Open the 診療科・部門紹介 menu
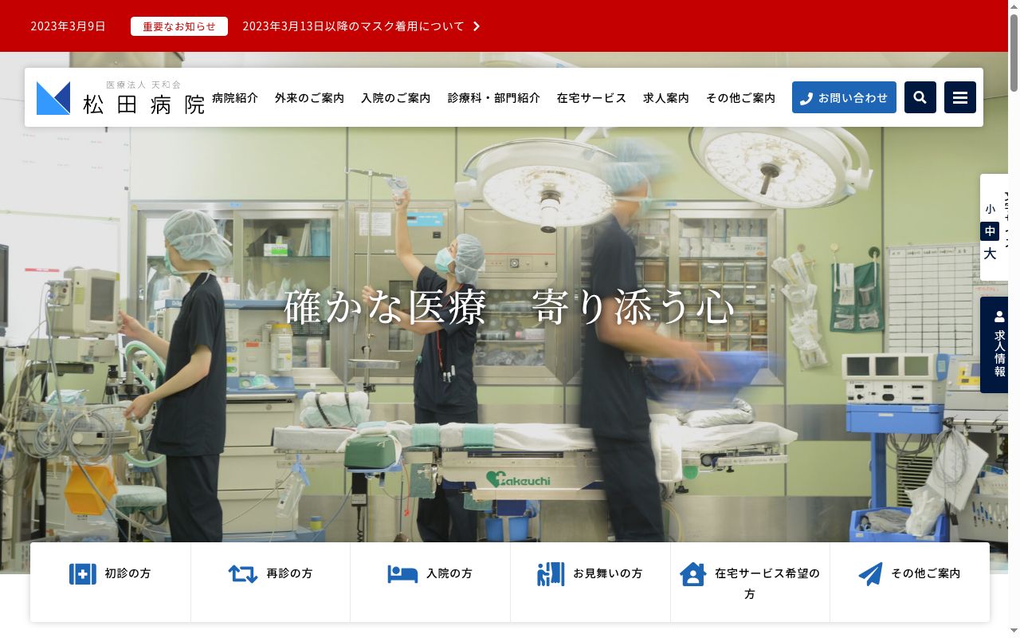 click(493, 97)
